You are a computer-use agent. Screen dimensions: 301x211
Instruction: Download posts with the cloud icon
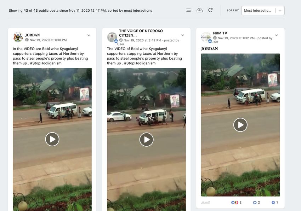[x=200, y=10]
